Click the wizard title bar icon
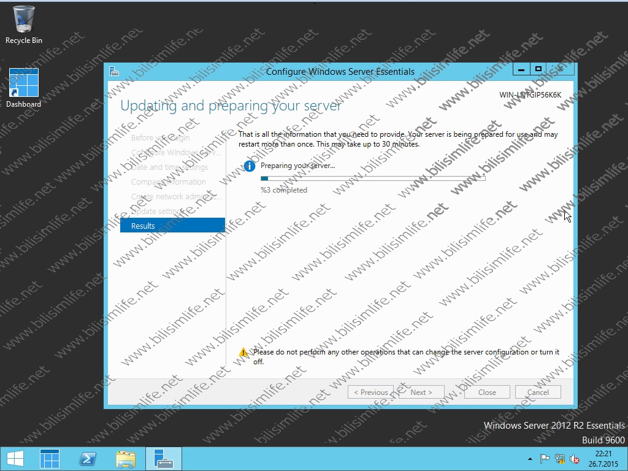 [114, 71]
